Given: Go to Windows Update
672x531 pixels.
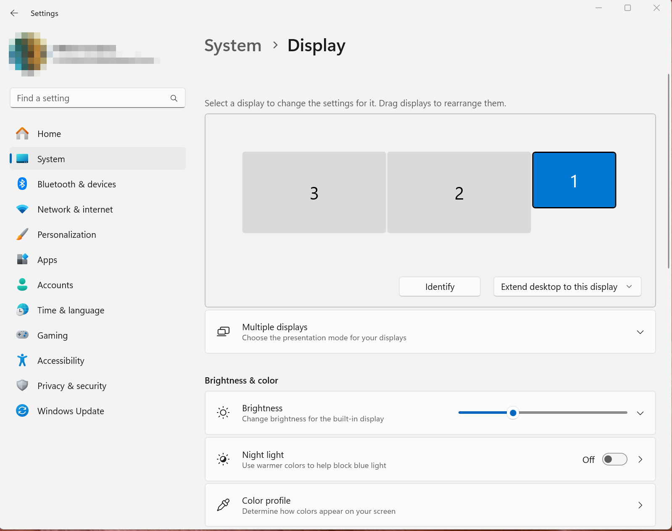Looking at the screenshot, I should pos(98,411).
